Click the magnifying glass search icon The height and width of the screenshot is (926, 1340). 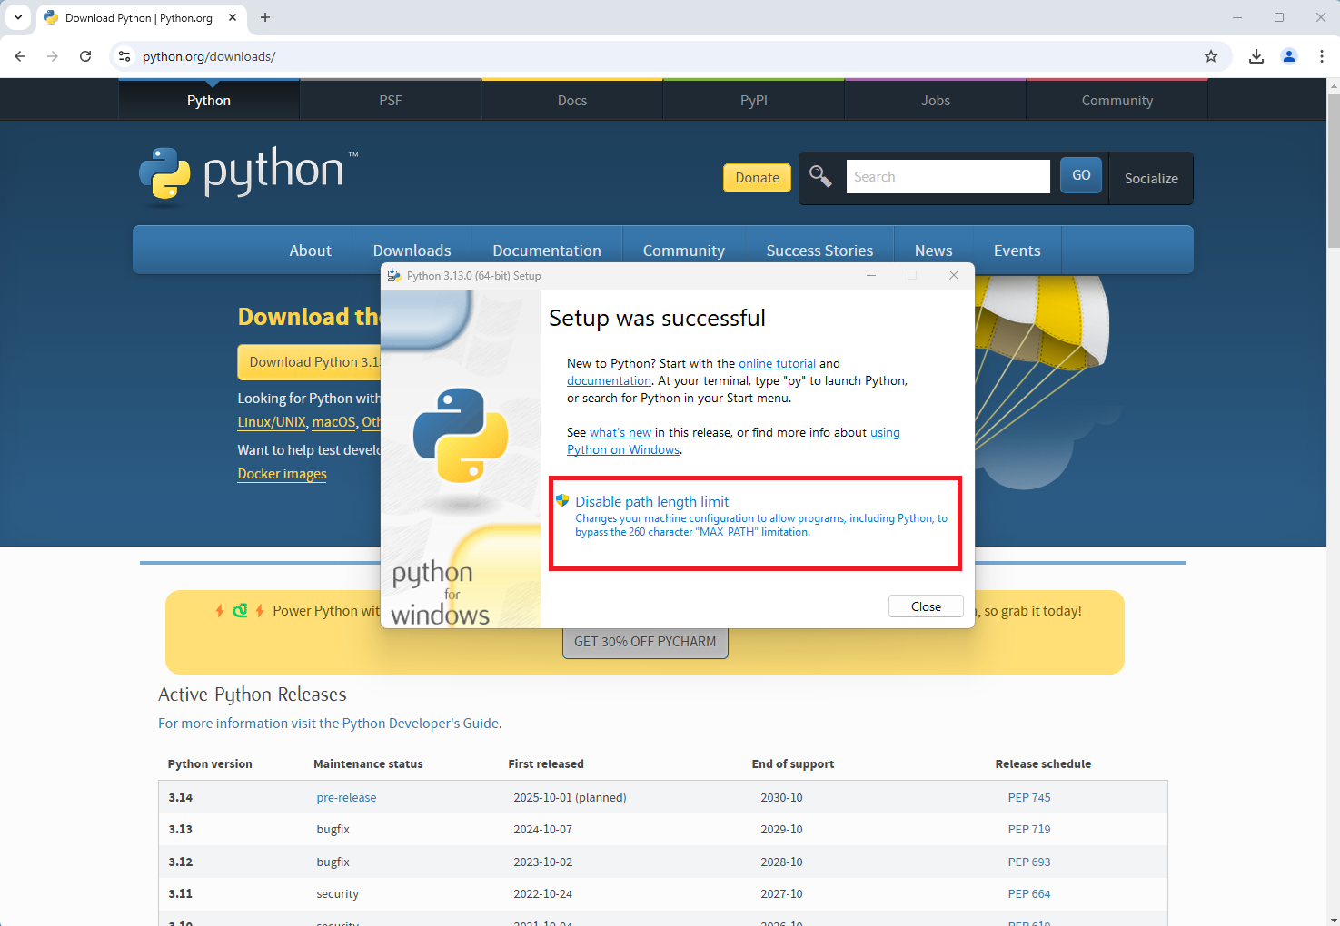pos(820,176)
